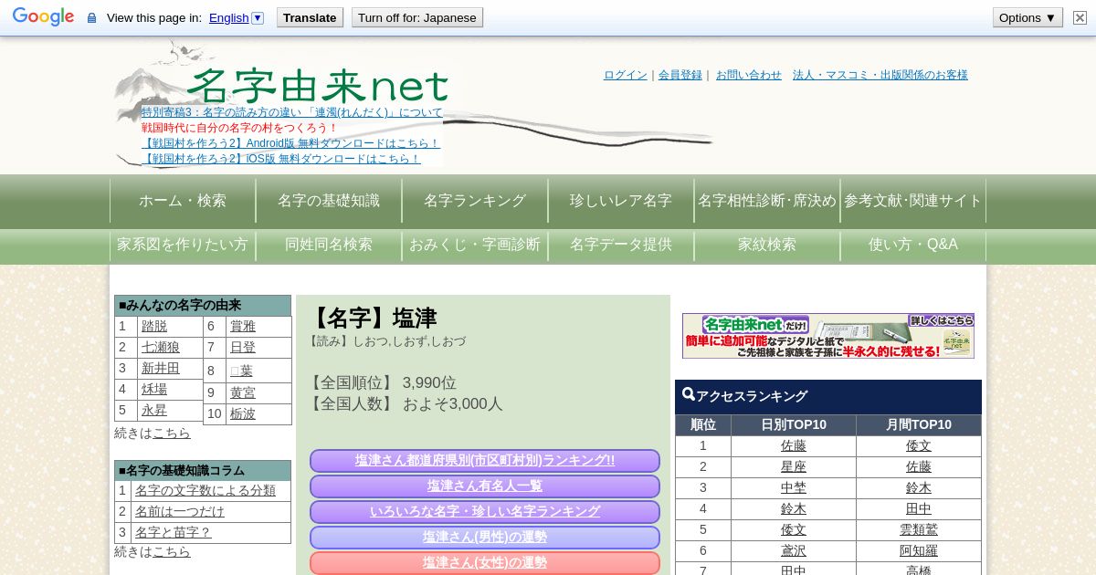Open the translation language dropdown arrow
This screenshot has width=1096, height=575.
click(x=257, y=18)
